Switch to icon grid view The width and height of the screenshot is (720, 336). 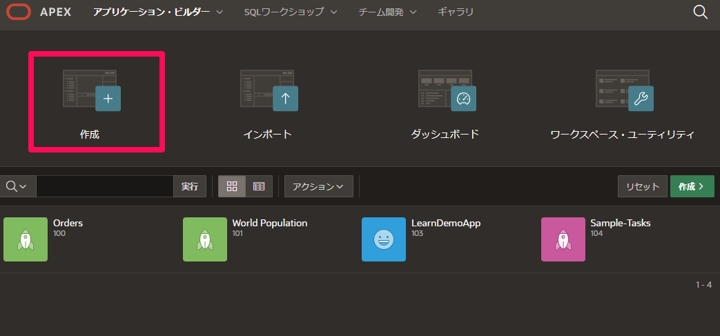coord(232,186)
